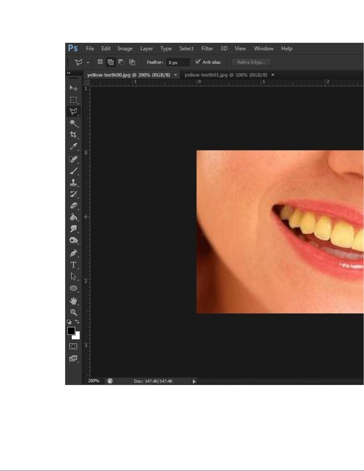Click the Feather input field

tap(178, 62)
